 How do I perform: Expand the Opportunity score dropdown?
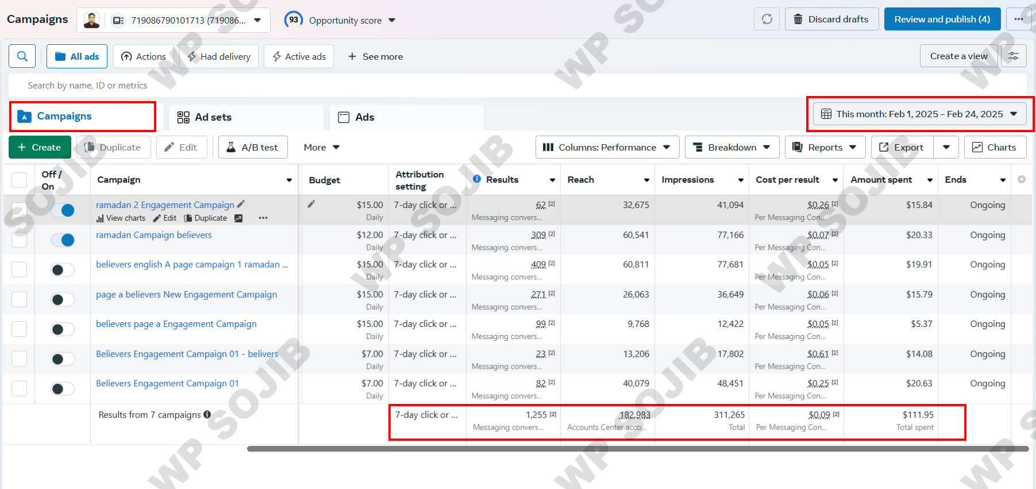pyautogui.click(x=392, y=20)
